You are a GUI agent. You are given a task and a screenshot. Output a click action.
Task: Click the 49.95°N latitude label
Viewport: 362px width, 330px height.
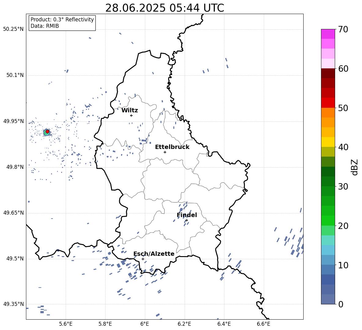[x=13, y=121]
